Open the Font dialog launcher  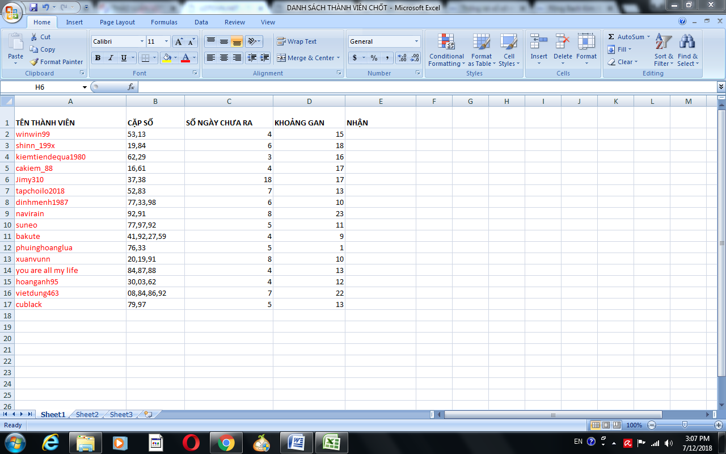click(195, 73)
